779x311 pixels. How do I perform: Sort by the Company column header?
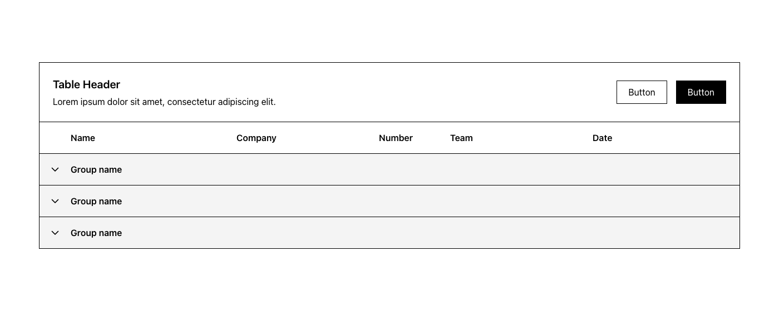(257, 138)
